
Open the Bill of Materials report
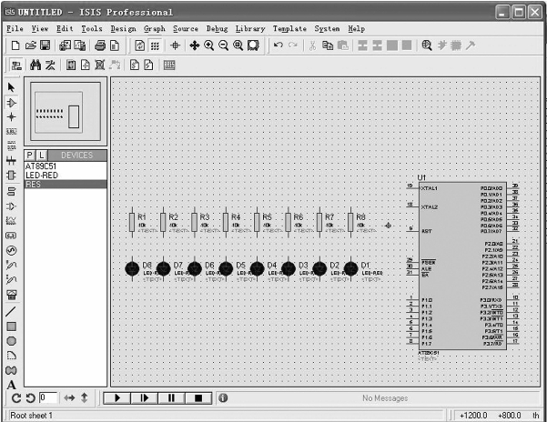tap(135, 65)
